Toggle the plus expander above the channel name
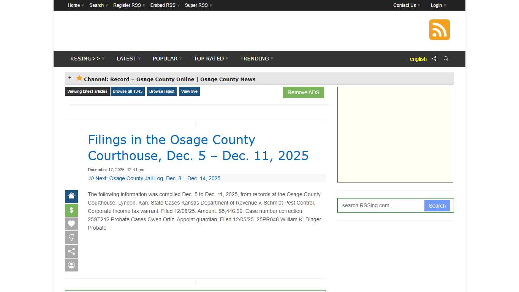This screenshot has width=519, height=292. pos(70,77)
